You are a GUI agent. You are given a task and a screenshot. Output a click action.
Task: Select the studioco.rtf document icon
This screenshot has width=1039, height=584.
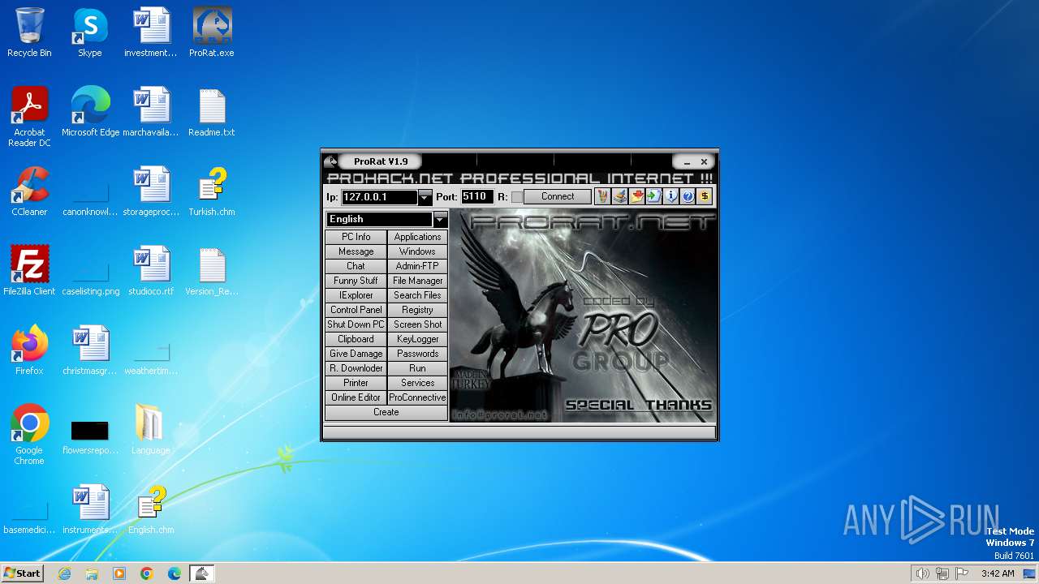coord(151,271)
